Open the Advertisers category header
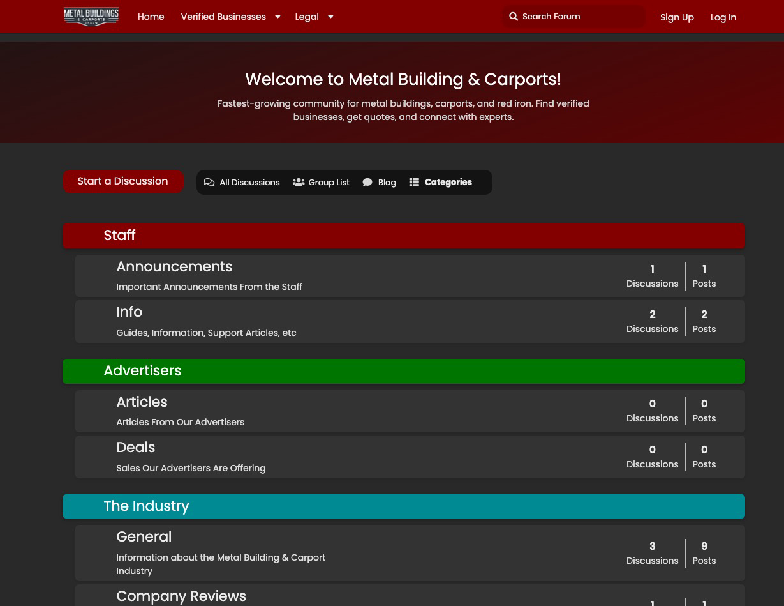Viewport: 784px width, 606px height. click(404, 371)
